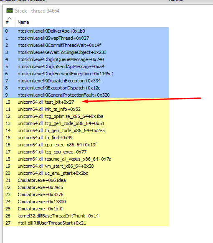The height and width of the screenshot is (243, 213).
Task: Click the Process Hacker stack window icon
Action: click(10, 11)
